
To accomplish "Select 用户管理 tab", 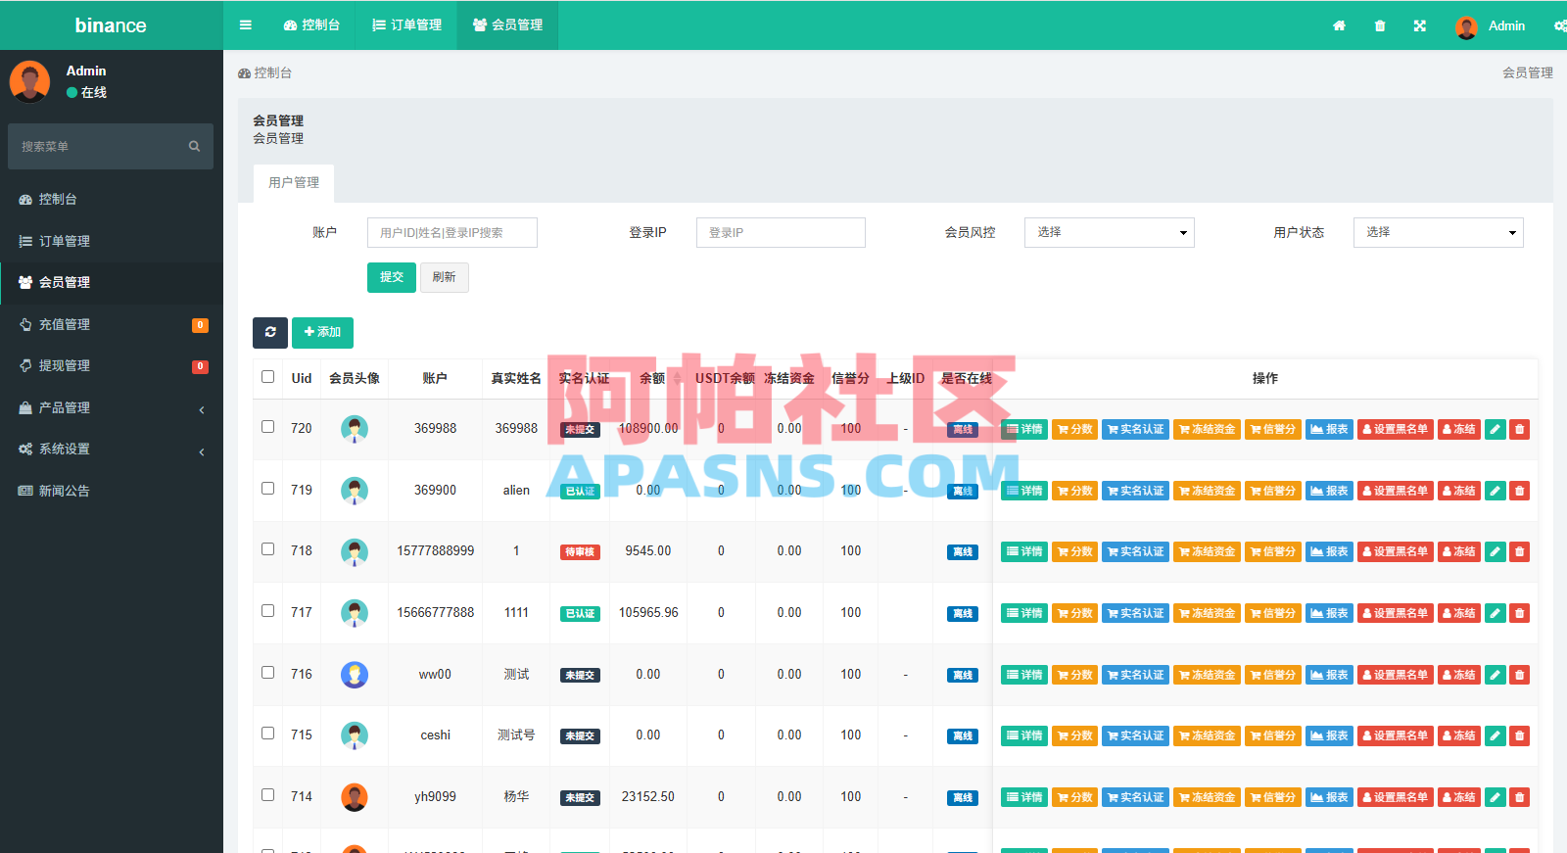I will tap(294, 183).
